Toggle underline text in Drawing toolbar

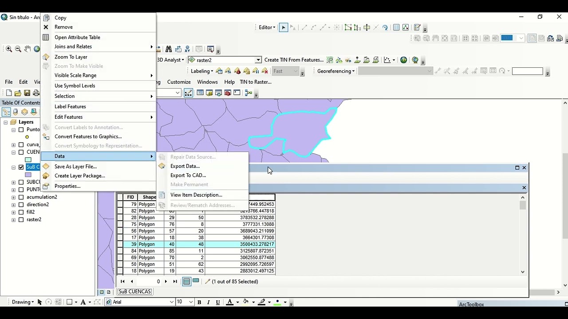coord(218,302)
